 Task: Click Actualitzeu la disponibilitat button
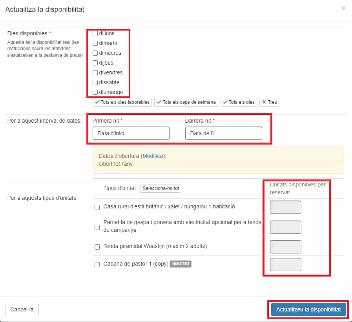pyautogui.click(x=308, y=309)
